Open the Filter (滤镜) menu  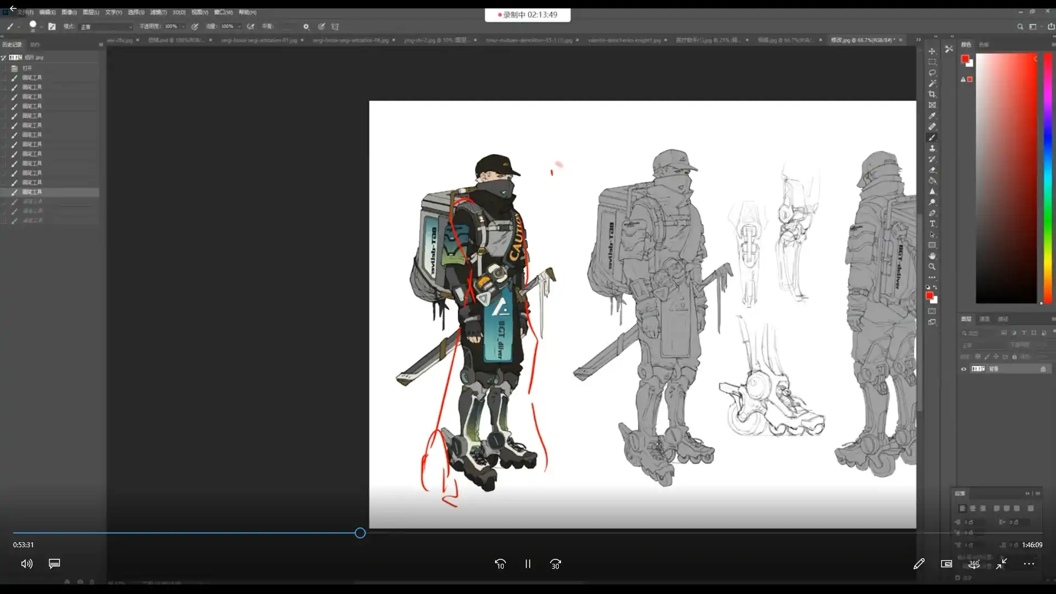click(158, 12)
